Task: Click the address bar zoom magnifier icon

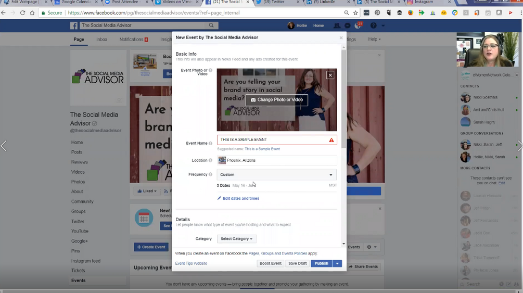Action: (x=347, y=12)
